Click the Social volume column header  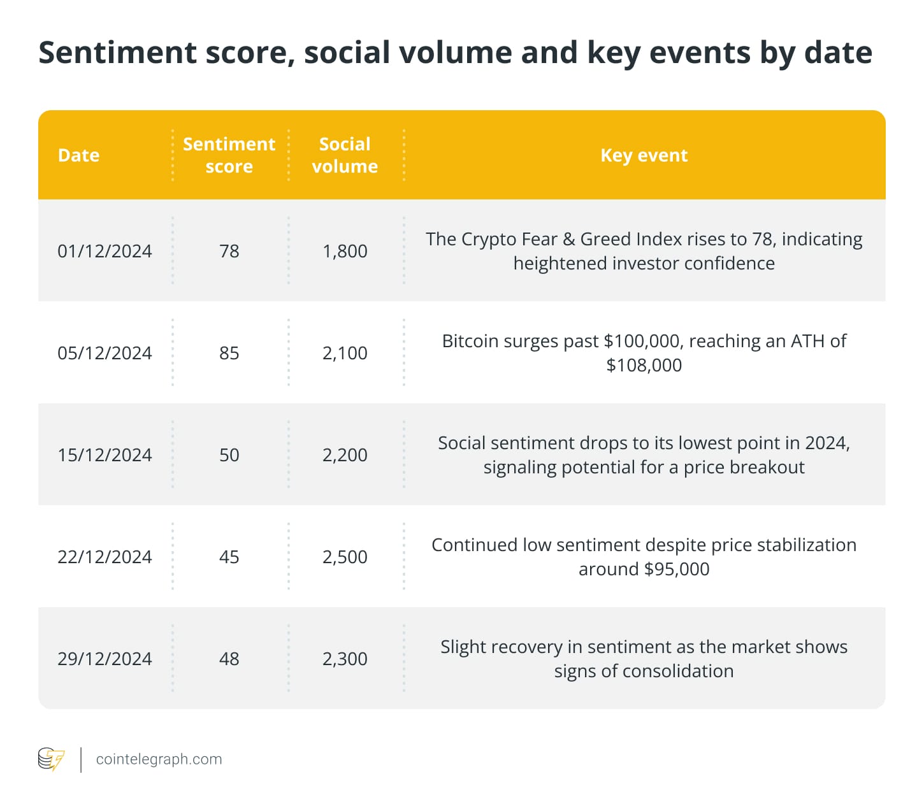[x=345, y=155]
